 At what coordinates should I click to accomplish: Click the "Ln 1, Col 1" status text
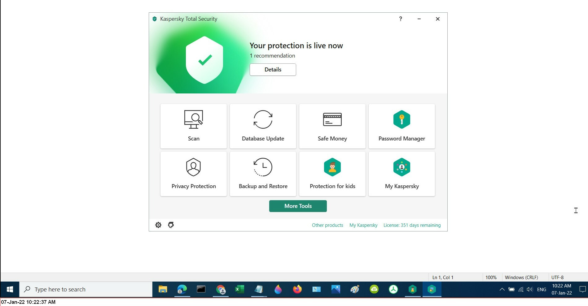tap(443, 278)
